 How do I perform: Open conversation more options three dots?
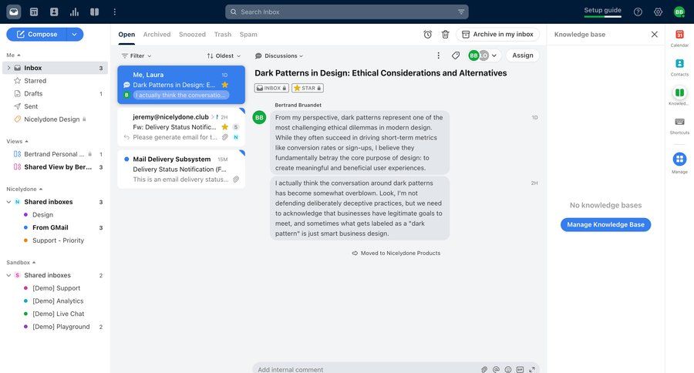(438, 55)
